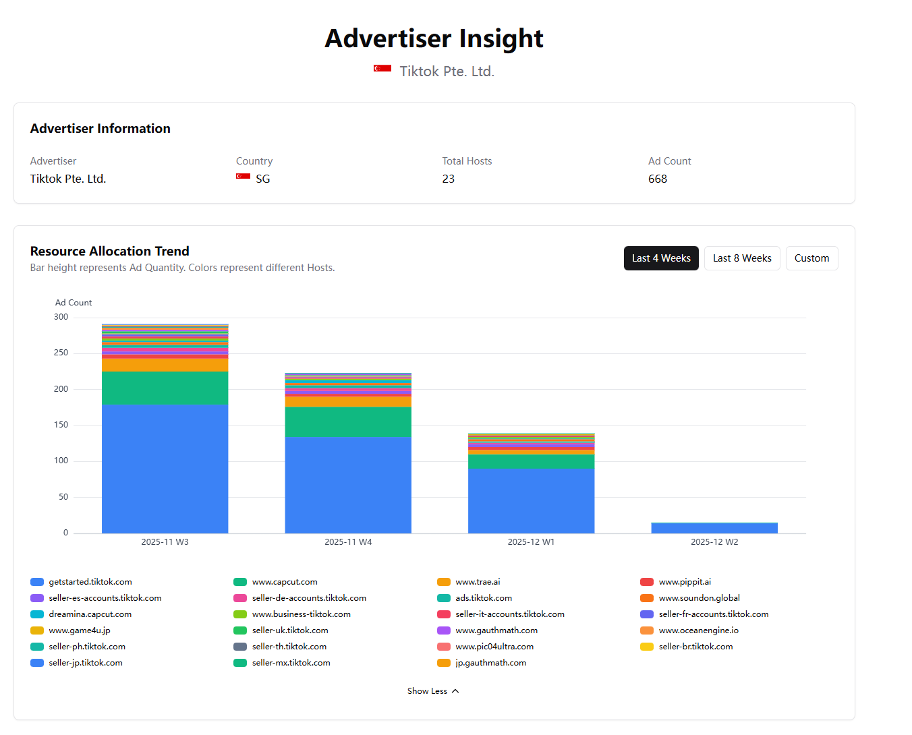Screen dimensions: 912x735
Task: Click the dreamina.capcut.com legend label
Action: coord(90,614)
